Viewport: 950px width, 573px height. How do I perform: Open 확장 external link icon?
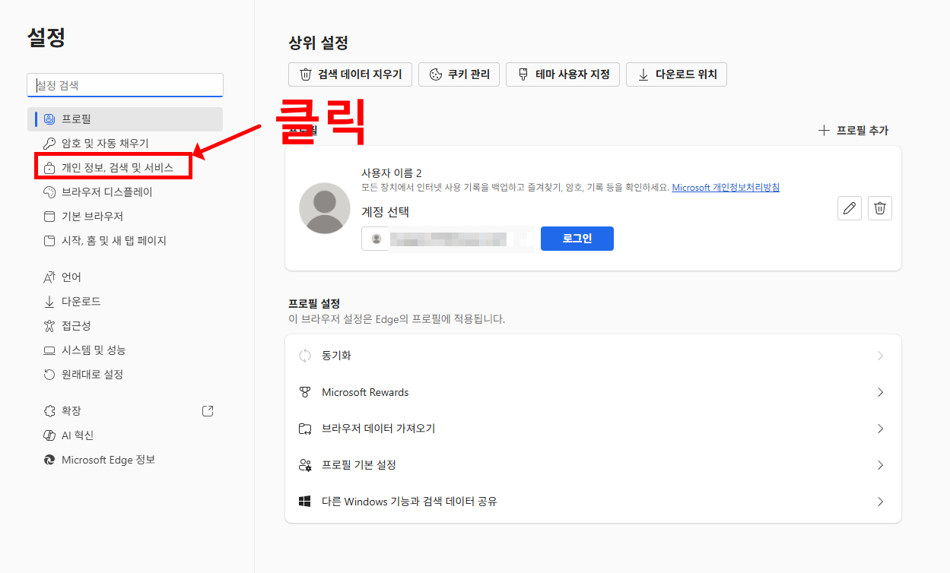(208, 411)
